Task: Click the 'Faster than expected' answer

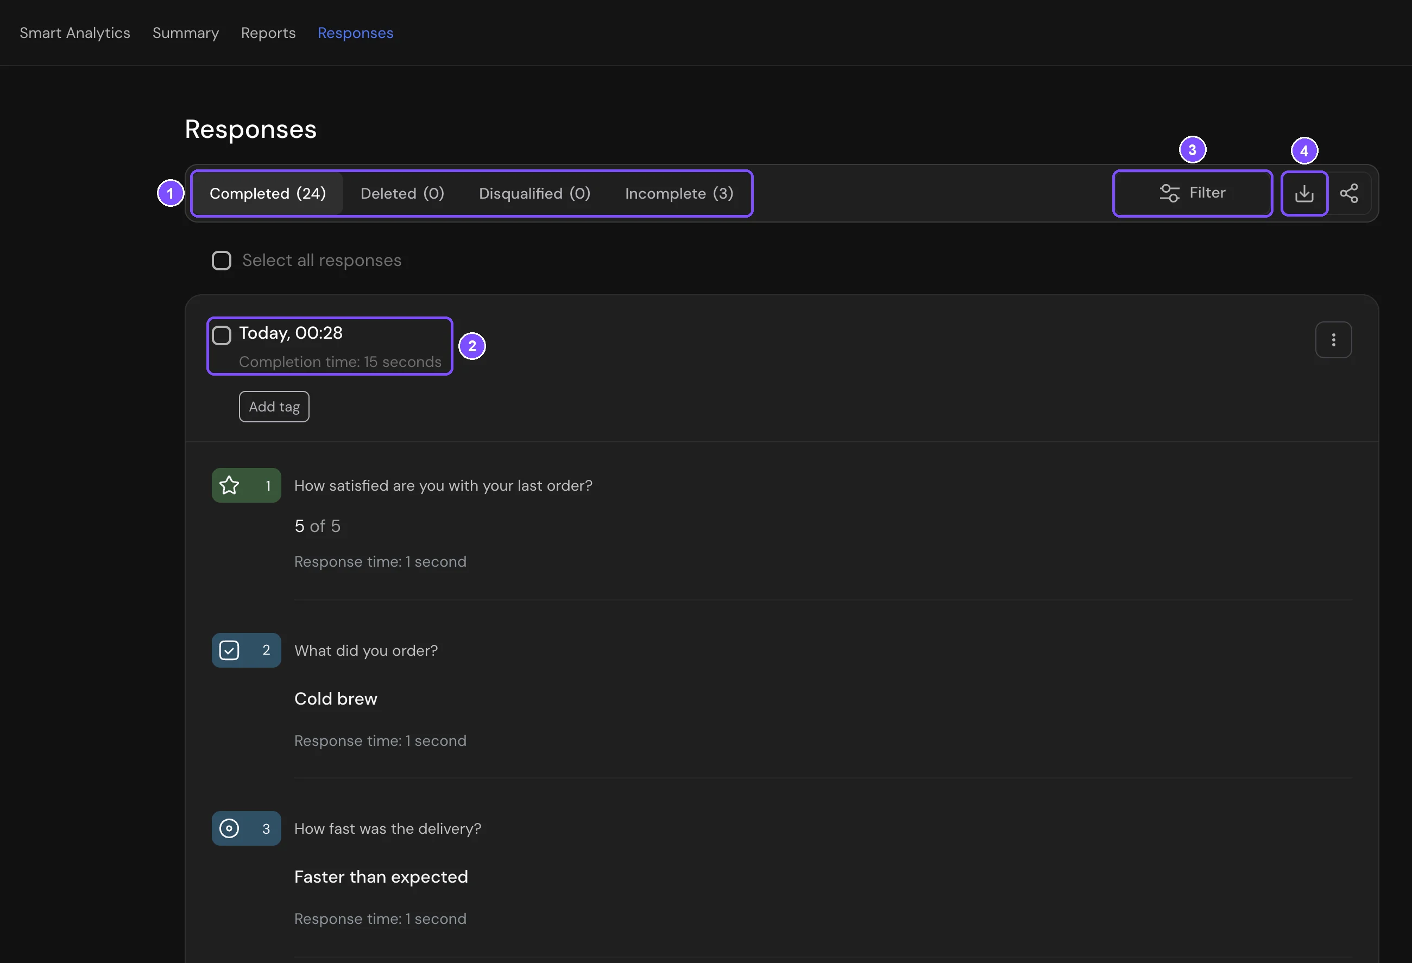Action: (x=381, y=877)
